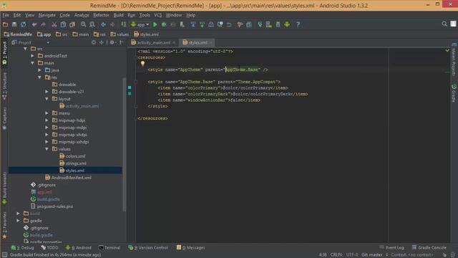Image resolution: width=458 pixels, height=258 pixels.
Task: Open the Terminal tool window
Action: [x=109, y=247]
